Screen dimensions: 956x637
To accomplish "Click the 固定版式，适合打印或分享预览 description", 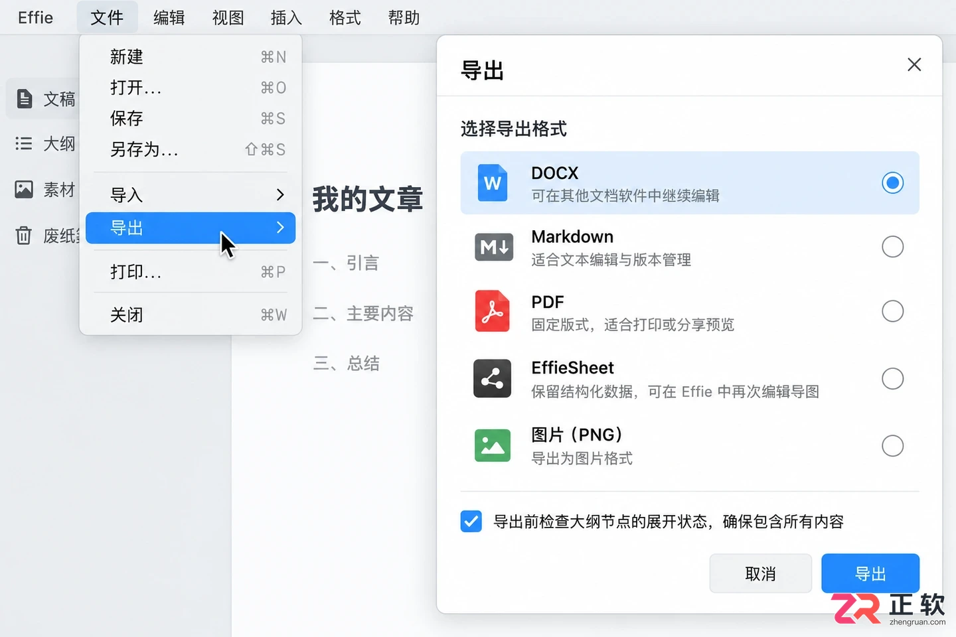I will 633,324.
